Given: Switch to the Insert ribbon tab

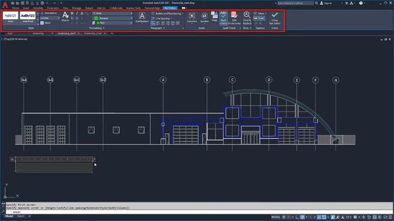Looking at the screenshot, I should (x=26, y=8).
